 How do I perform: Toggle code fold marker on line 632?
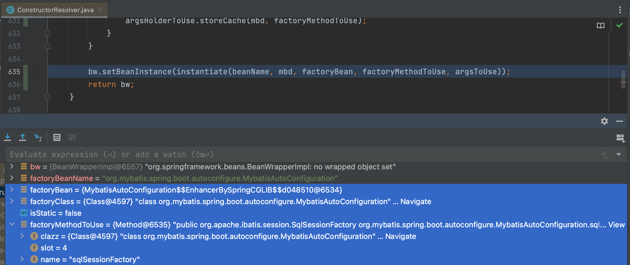tap(48, 34)
